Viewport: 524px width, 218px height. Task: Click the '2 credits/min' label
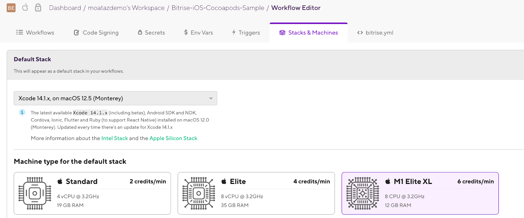(x=148, y=181)
